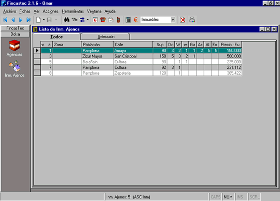Click the Ga column header
Viewport: 280px width, 201px height.
(192, 45)
